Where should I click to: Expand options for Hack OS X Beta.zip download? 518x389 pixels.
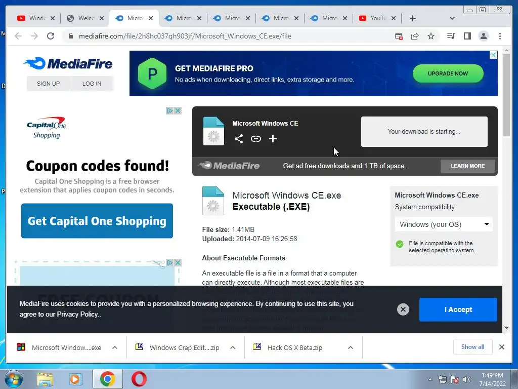[x=351, y=347]
